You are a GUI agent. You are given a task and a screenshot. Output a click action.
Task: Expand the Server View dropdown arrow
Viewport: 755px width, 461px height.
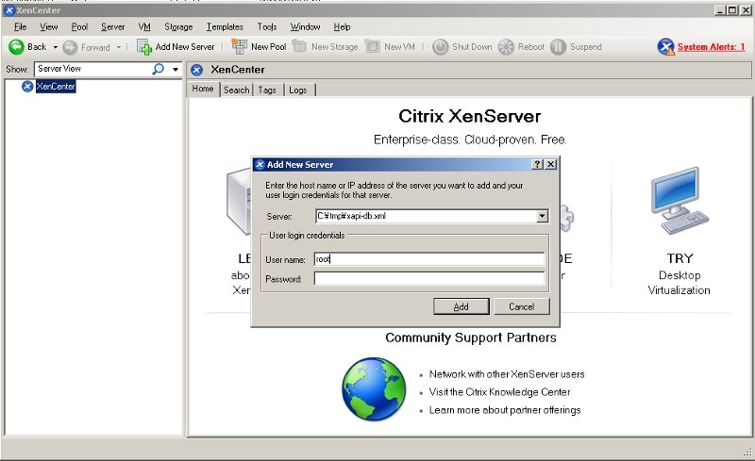[x=176, y=70]
